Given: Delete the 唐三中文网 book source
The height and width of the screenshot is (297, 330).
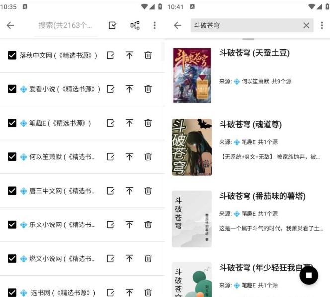Looking at the screenshot, I should (148, 191).
